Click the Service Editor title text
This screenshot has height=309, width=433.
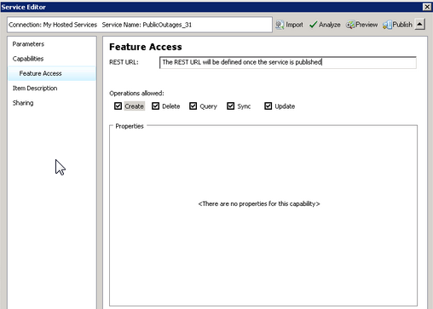(24, 7)
